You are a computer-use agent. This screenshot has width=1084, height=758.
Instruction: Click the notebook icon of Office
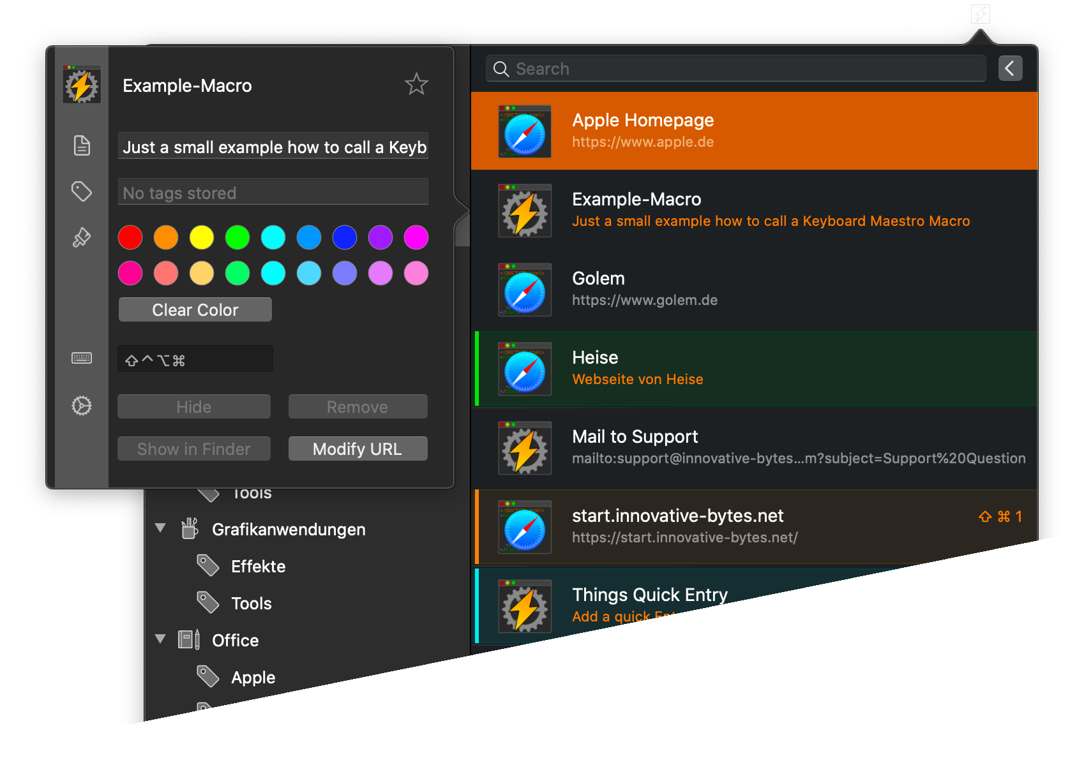189,639
